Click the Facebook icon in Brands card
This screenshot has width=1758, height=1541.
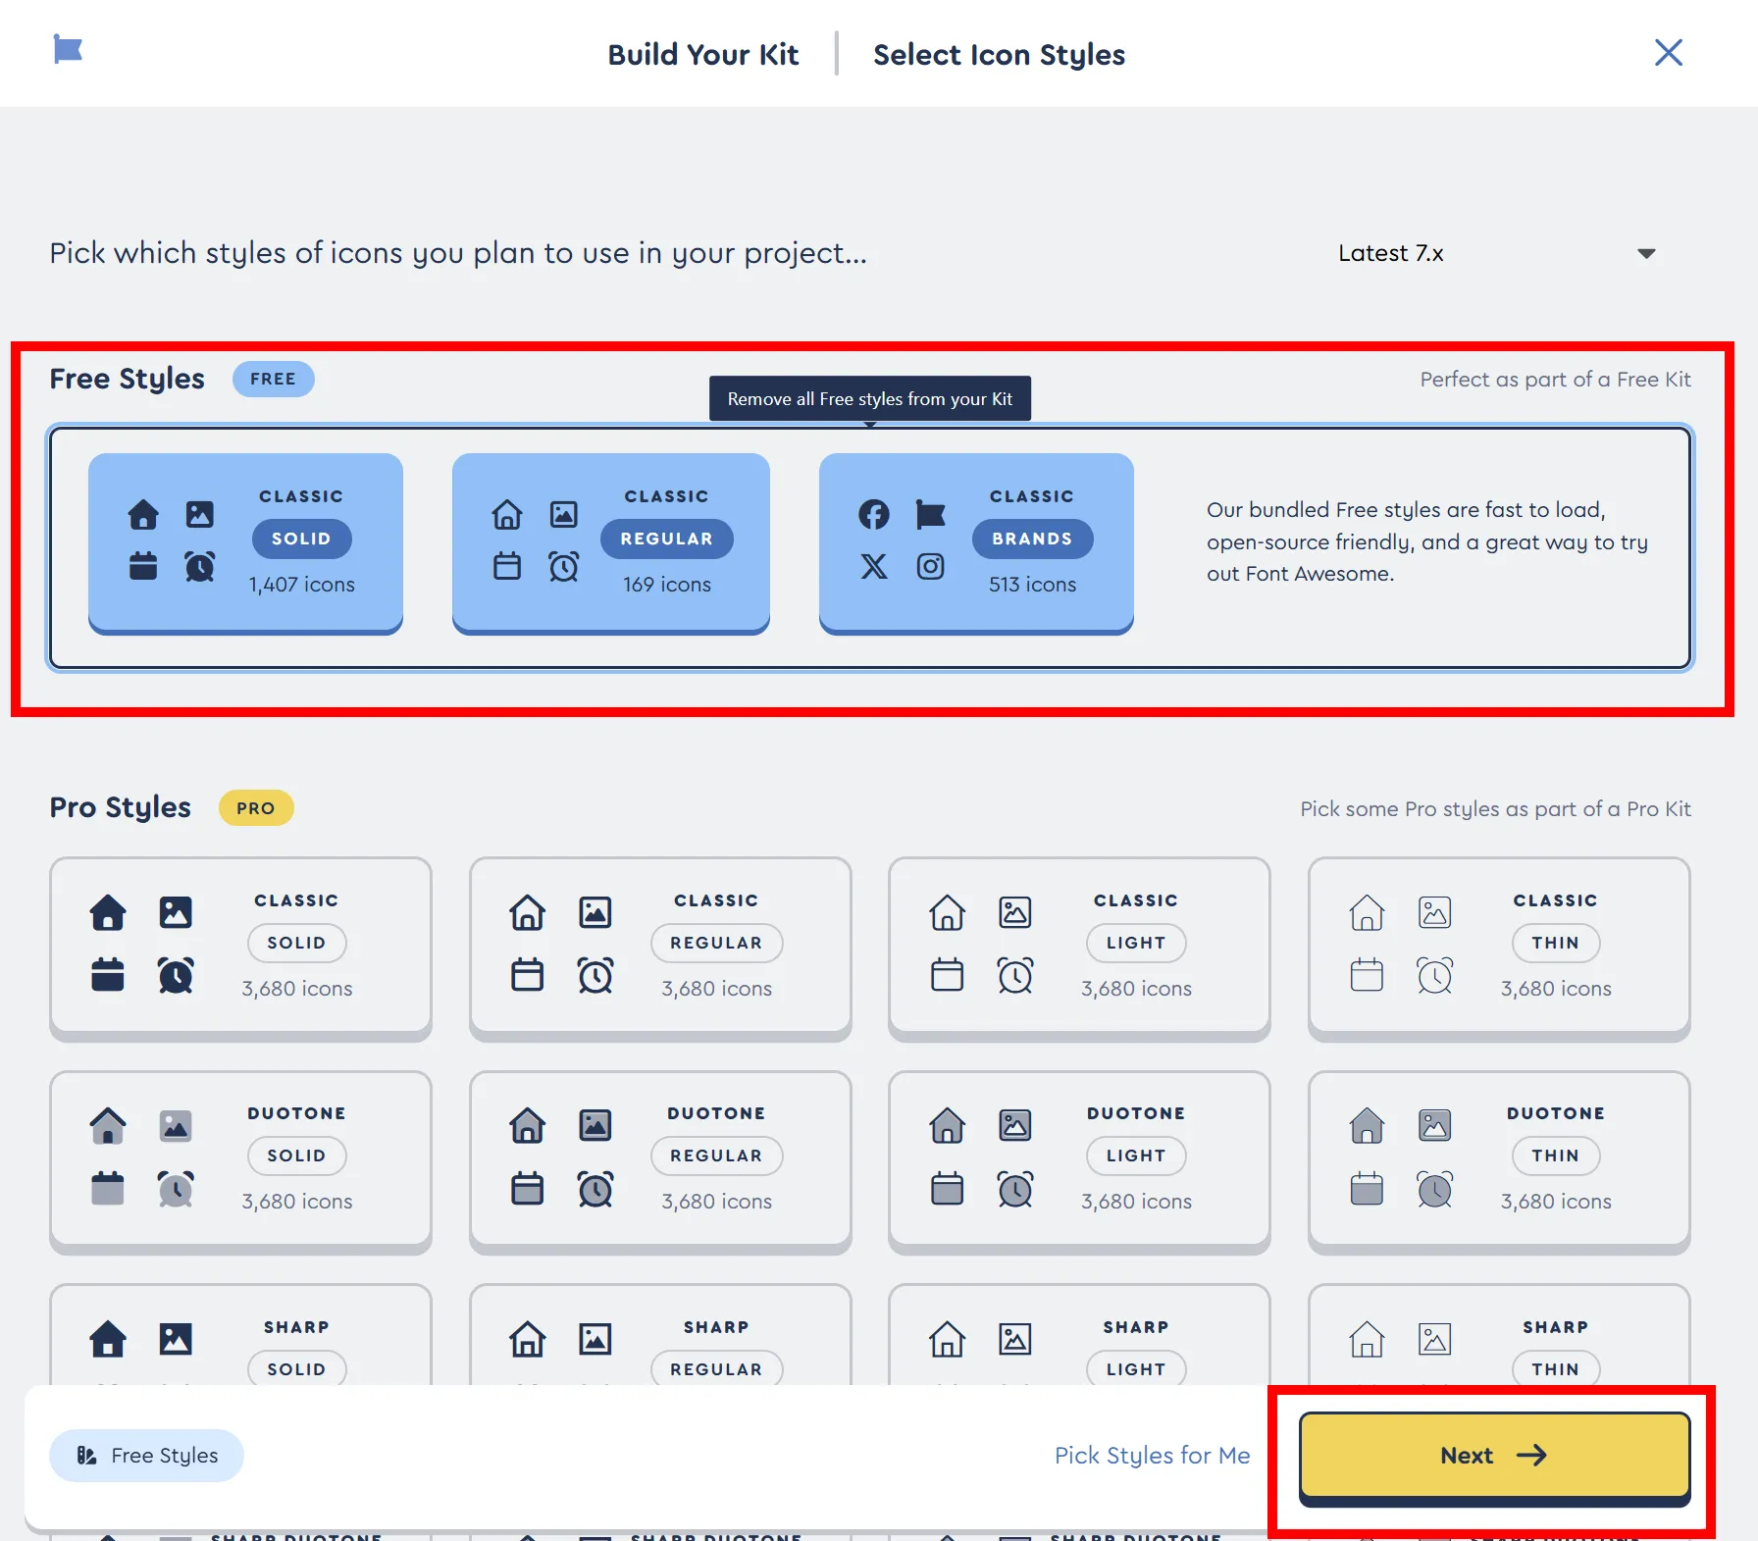click(873, 514)
